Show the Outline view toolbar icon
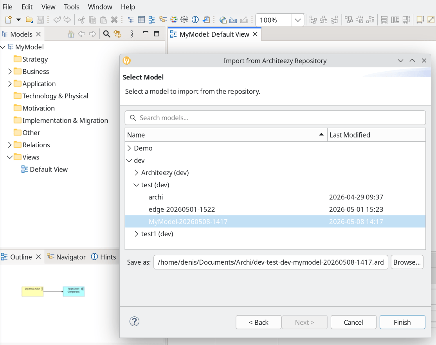 coord(152,20)
